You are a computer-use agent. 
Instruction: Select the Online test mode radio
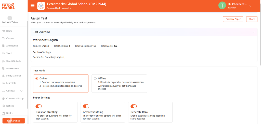pos(37,79)
